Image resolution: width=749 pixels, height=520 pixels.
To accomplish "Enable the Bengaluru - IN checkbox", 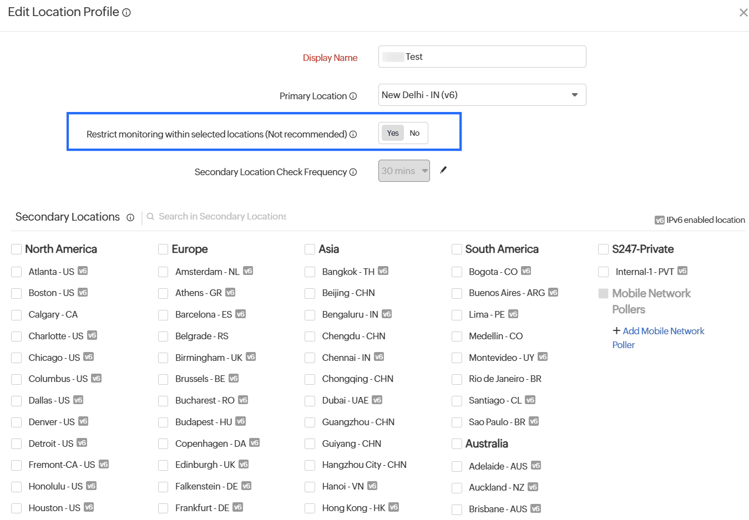I will coord(310,315).
